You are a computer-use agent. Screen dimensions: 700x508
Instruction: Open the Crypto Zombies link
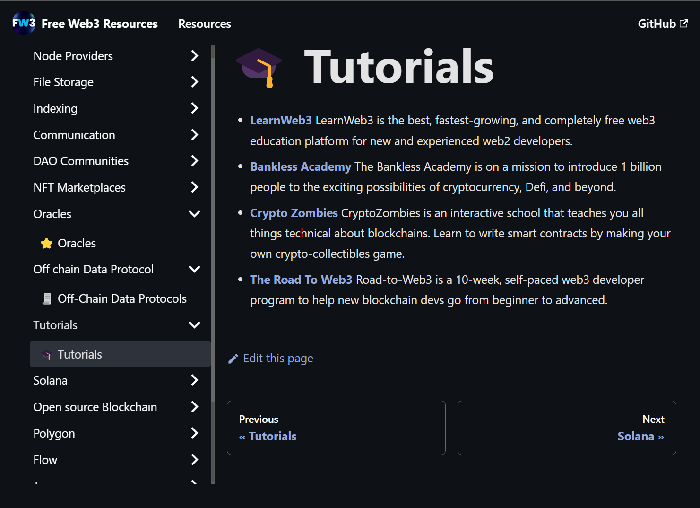294,213
